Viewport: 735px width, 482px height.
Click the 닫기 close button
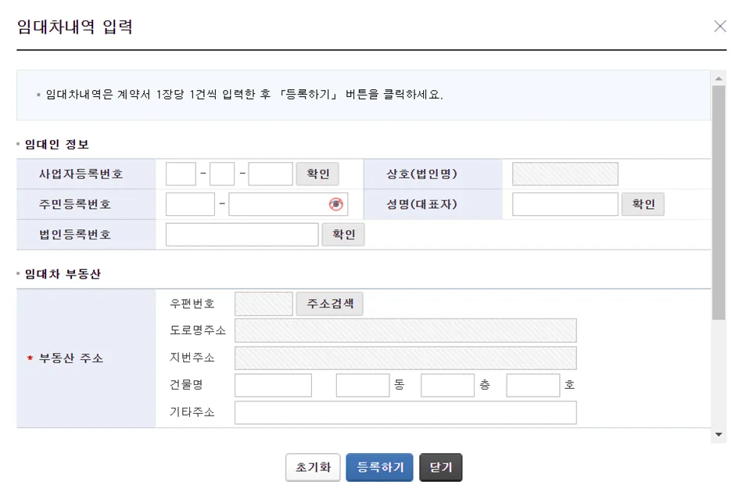[441, 467]
